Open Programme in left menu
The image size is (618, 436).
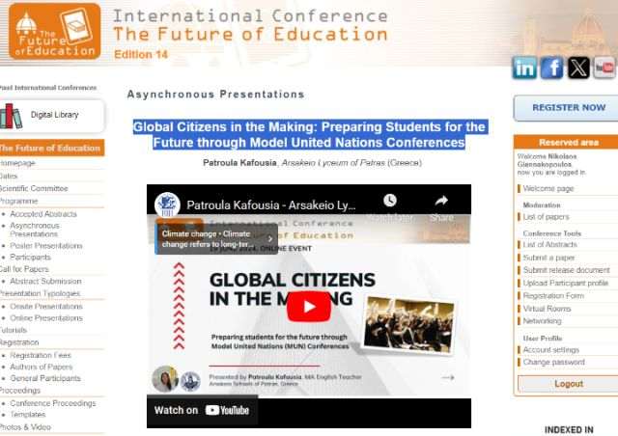[18, 201]
